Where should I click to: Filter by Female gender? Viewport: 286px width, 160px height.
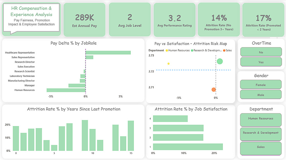(261, 85)
